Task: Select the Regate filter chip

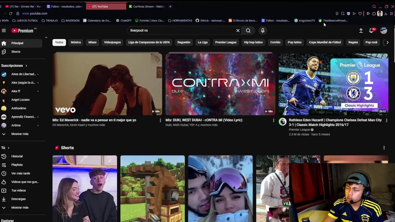Action: 353,42
